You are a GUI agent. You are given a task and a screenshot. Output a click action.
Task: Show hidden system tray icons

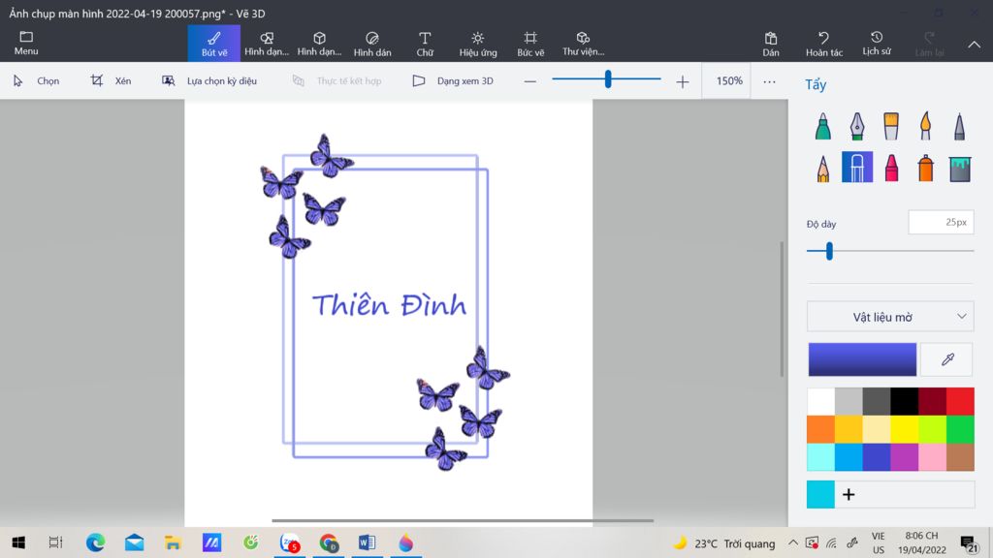[793, 542]
